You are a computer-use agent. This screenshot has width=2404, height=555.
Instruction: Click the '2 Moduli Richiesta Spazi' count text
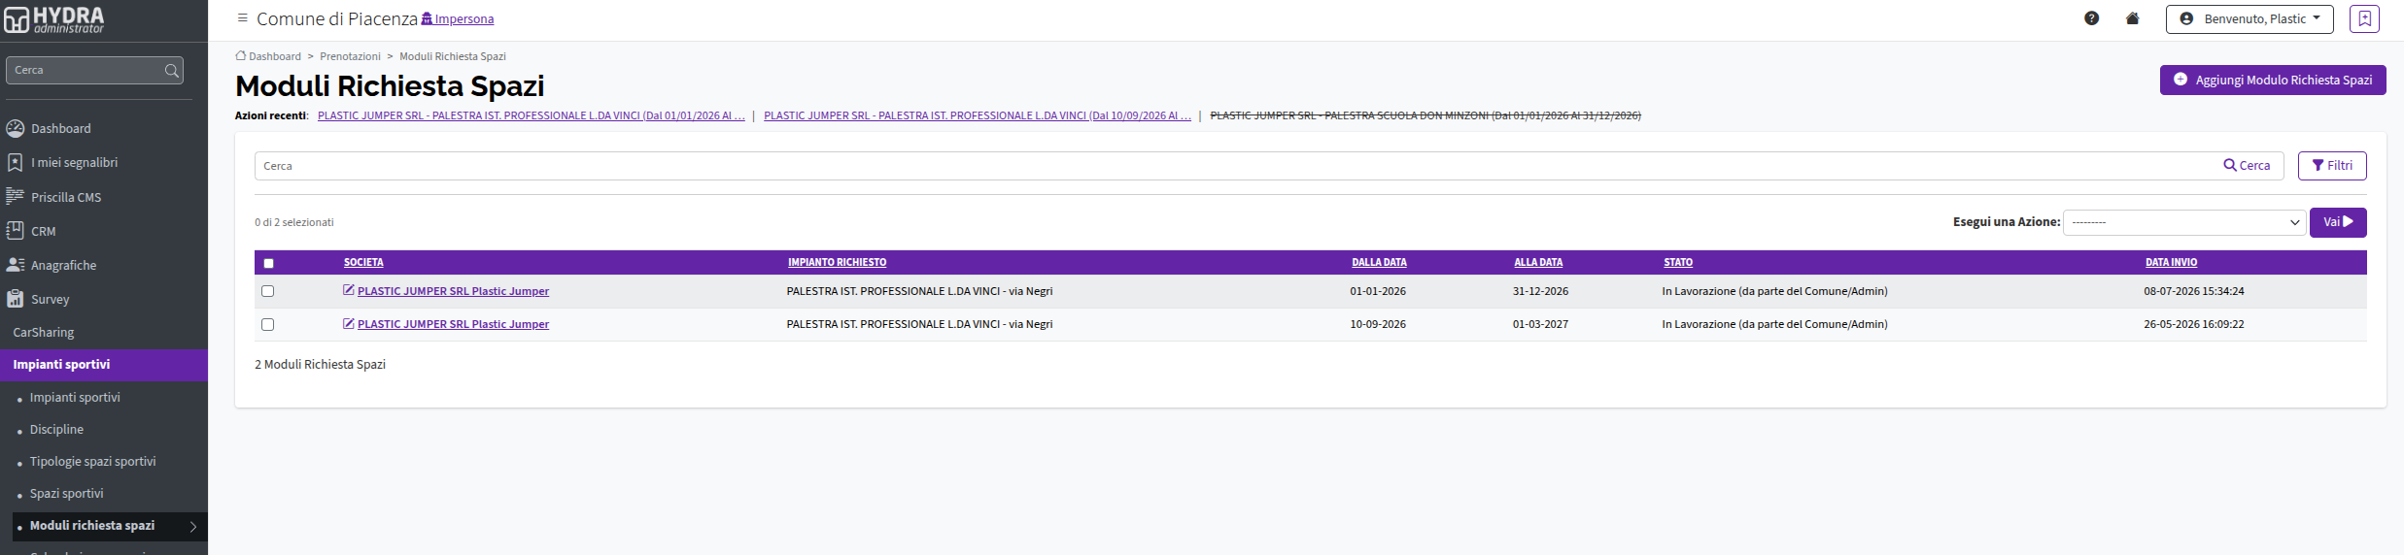pos(320,364)
